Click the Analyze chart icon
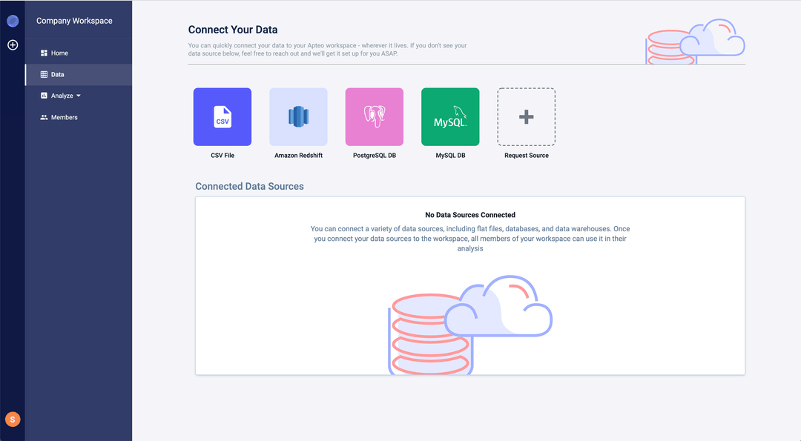801x441 pixels. pyautogui.click(x=44, y=96)
